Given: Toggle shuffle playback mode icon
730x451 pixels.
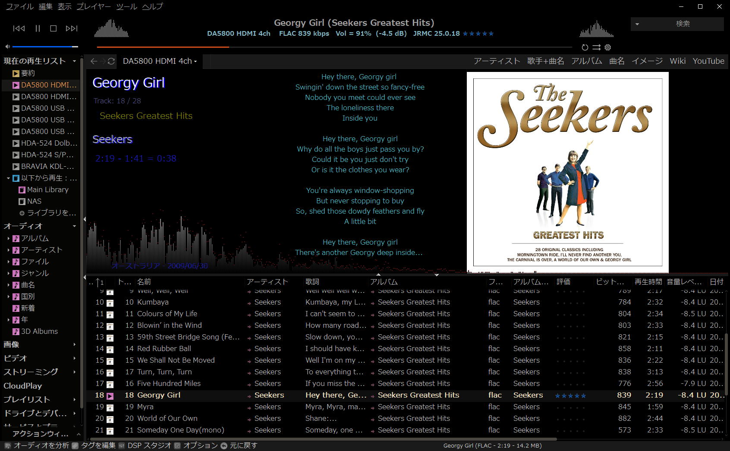Looking at the screenshot, I should pos(596,47).
